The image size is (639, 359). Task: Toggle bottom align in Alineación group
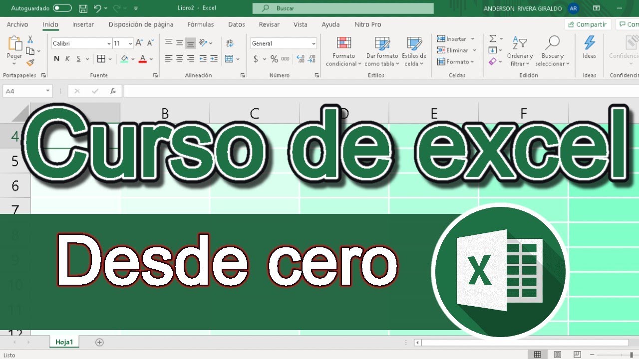coord(190,43)
